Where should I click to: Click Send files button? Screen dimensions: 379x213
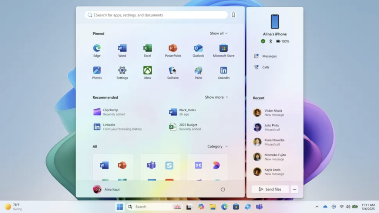coord(270,189)
